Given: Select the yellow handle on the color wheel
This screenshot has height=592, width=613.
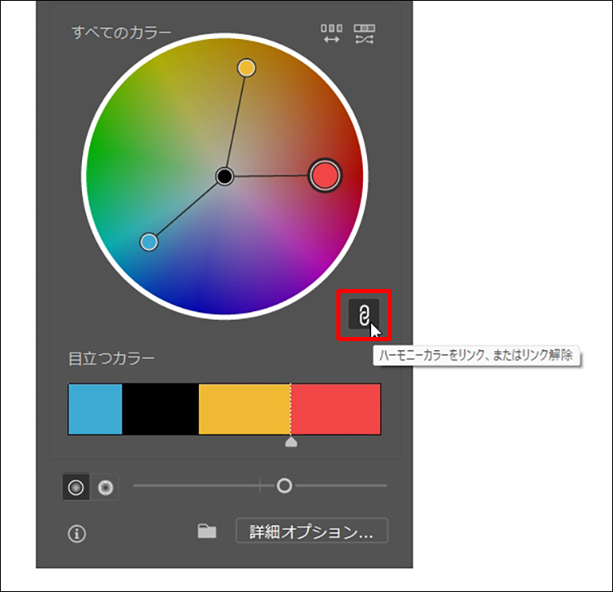Looking at the screenshot, I should [x=246, y=68].
